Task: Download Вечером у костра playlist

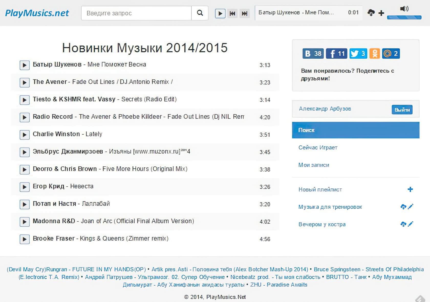Action: 403,224
